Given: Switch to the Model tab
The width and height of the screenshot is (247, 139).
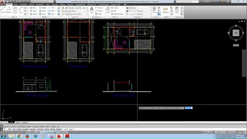Looking at the screenshot, I should coord(11,122).
